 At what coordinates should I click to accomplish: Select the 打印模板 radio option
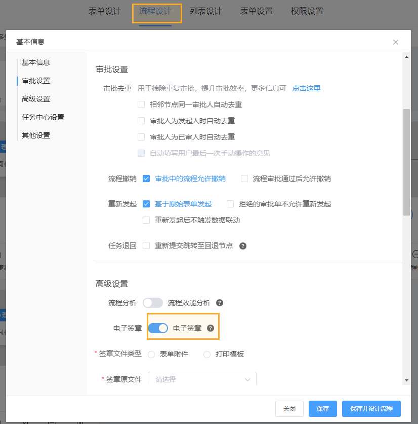[206, 354]
